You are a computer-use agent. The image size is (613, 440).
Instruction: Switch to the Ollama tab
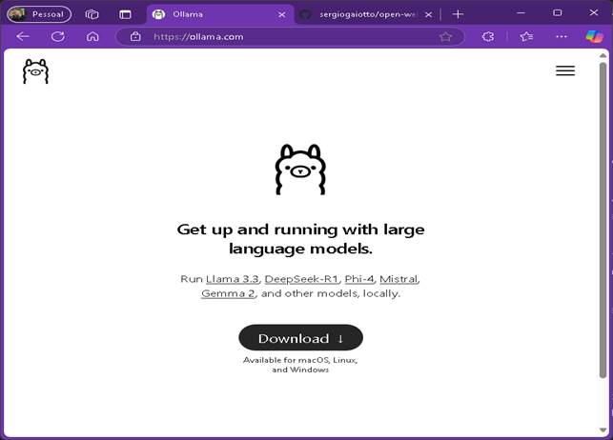coord(219,14)
